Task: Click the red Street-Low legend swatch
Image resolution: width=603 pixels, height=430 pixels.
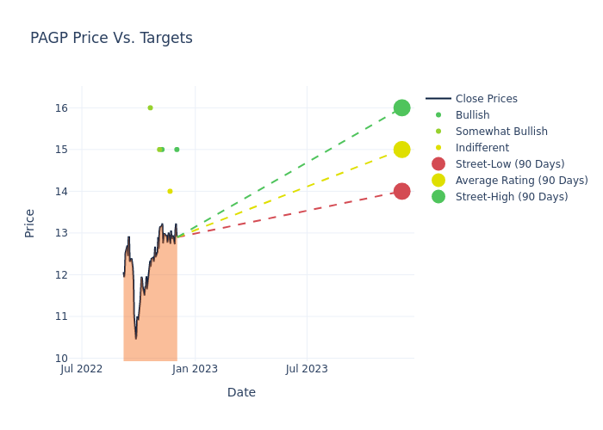Action: coord(438,164)
